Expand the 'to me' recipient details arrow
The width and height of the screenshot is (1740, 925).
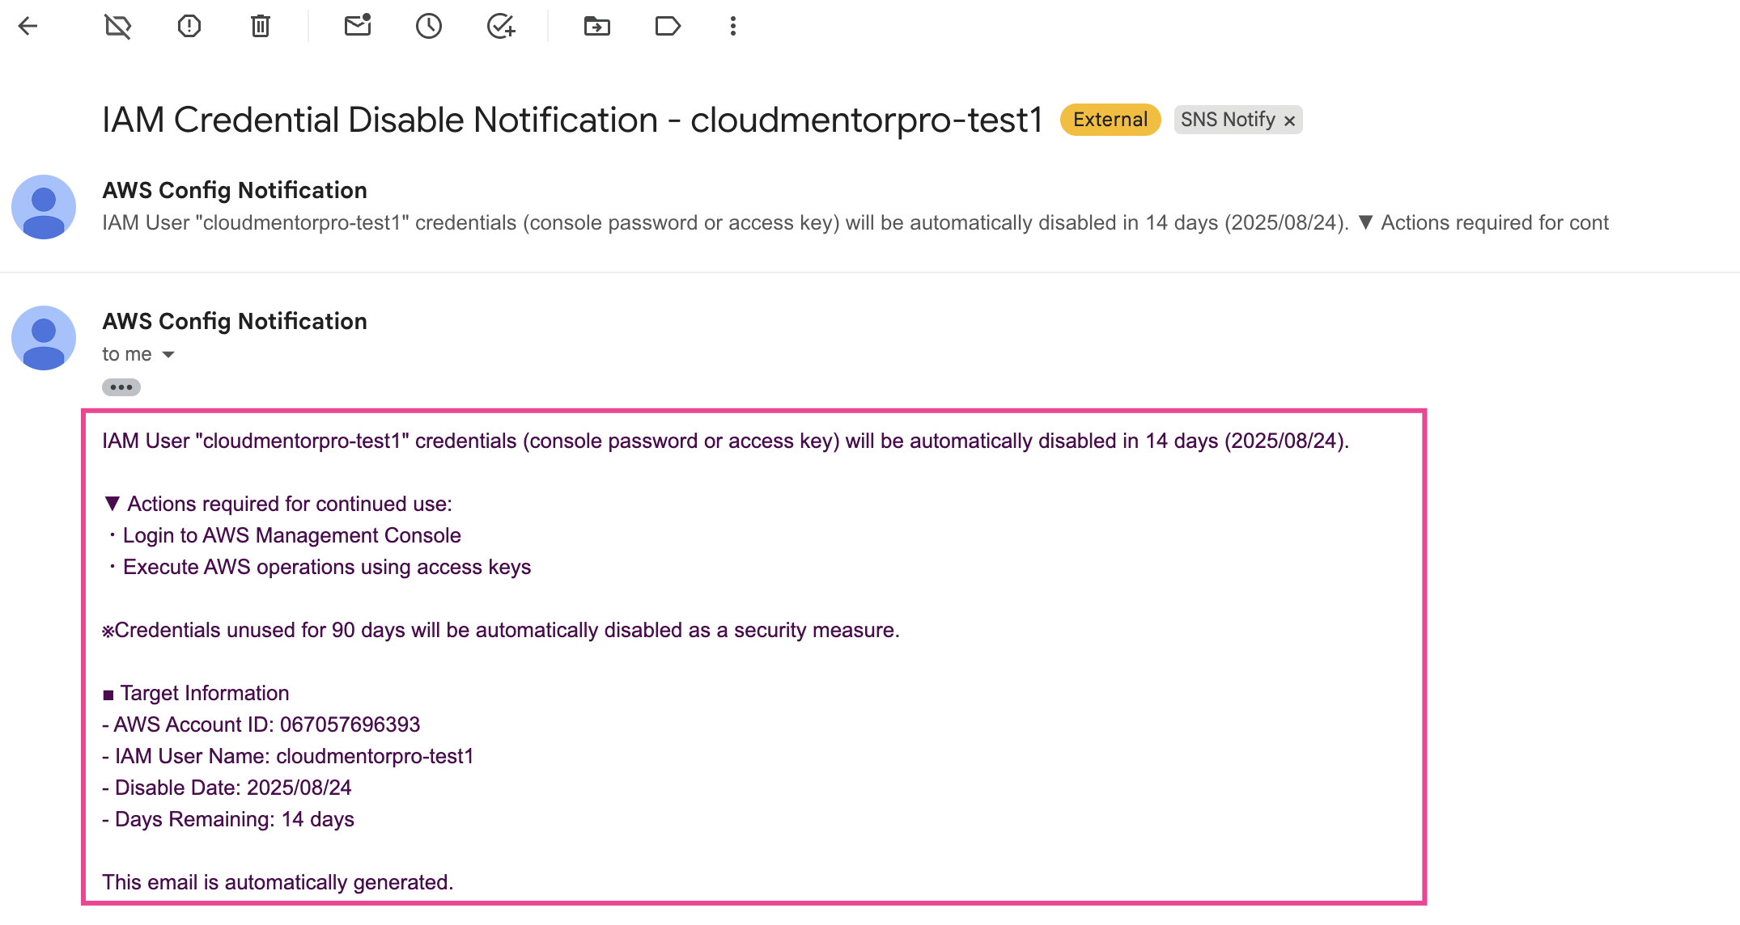[x=168, y=355]
